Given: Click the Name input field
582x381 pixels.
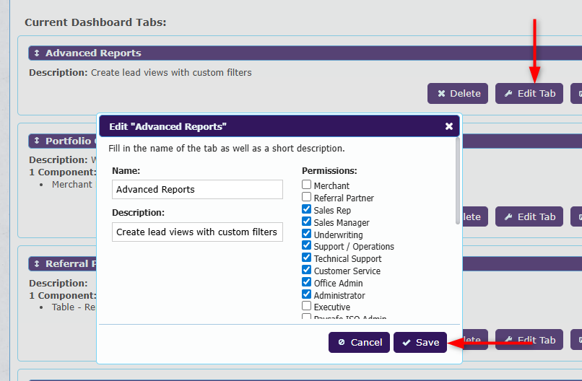Looking at the screenshot, I should (197, 189).
